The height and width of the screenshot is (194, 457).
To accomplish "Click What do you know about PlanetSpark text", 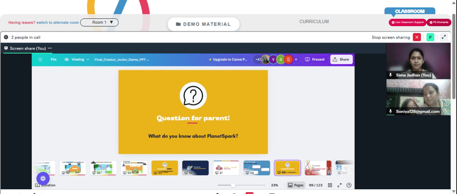I will [193, 136].
